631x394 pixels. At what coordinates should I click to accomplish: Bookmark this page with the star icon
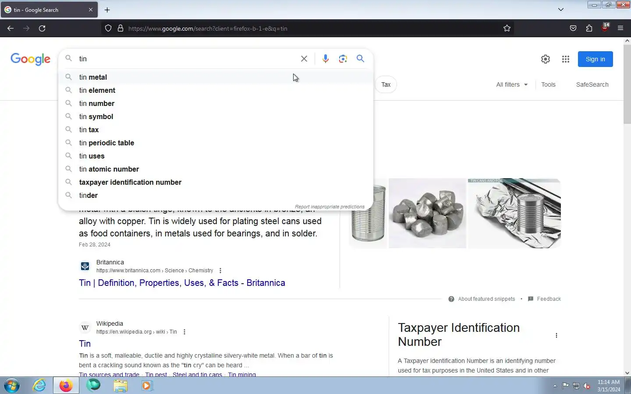[507, 28]
